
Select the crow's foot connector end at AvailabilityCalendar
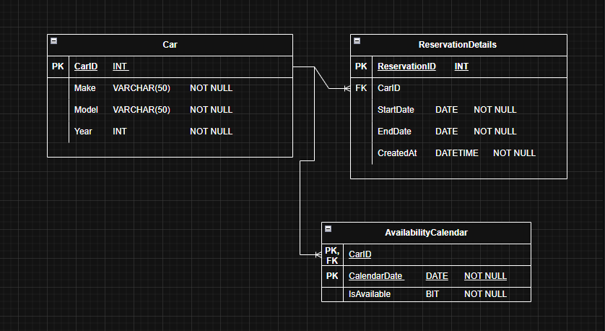click(x=317, y=254)
